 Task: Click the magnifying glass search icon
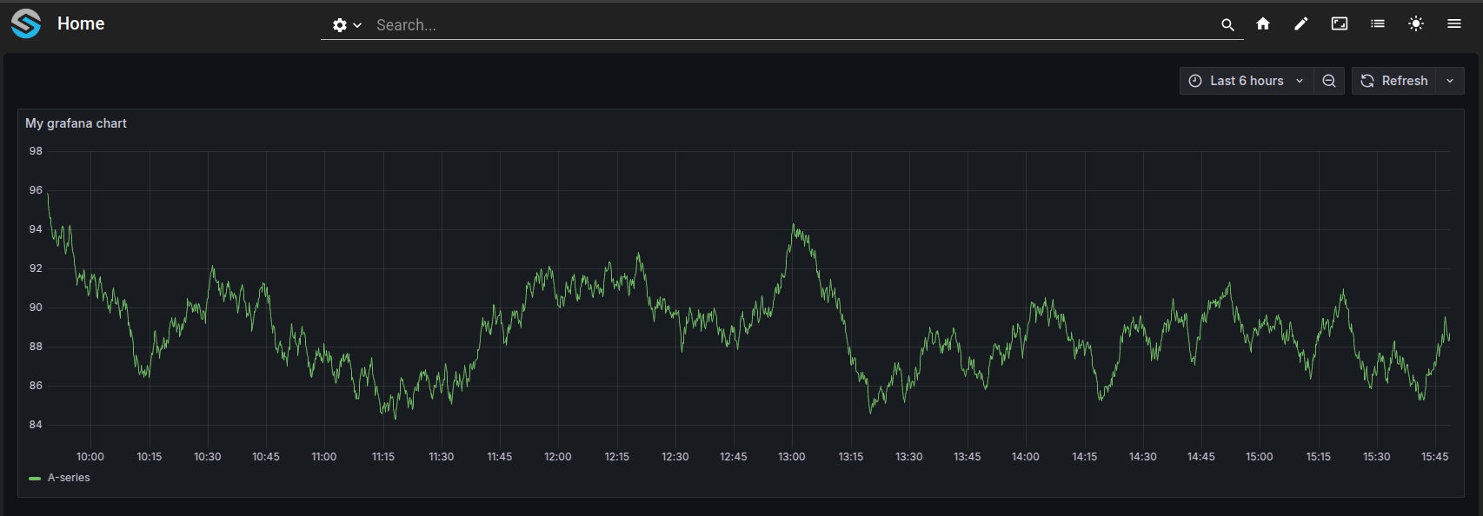[x=1227, y=25]
